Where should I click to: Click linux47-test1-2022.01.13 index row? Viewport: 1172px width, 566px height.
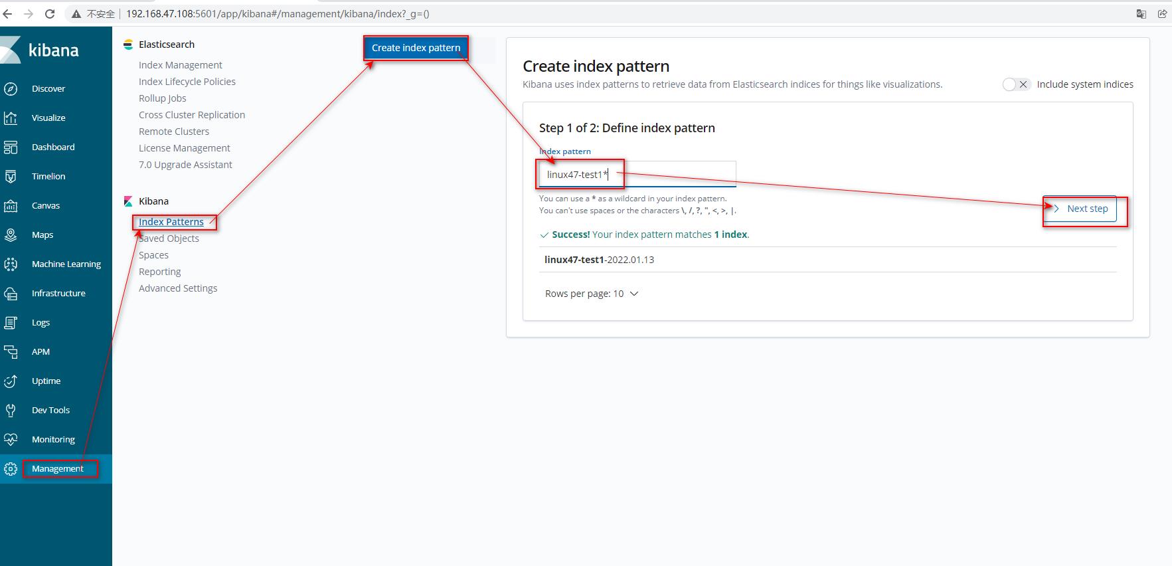point(828,260)
